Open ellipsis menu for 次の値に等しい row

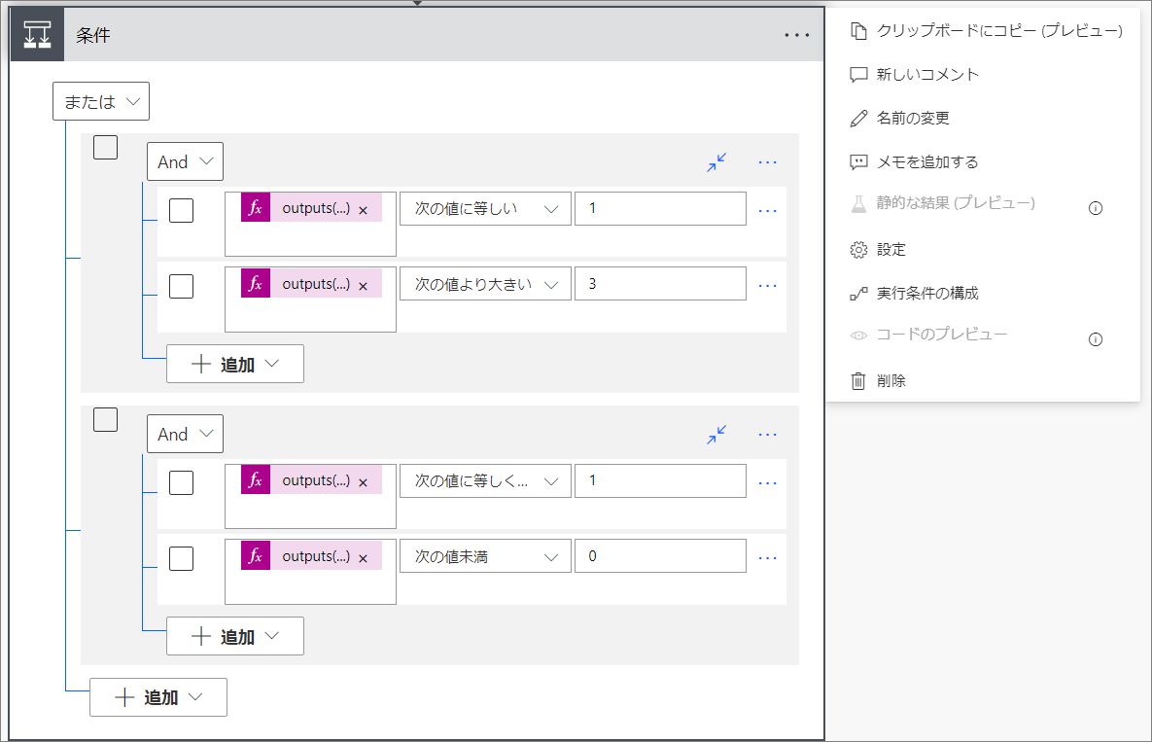[768, 211]
